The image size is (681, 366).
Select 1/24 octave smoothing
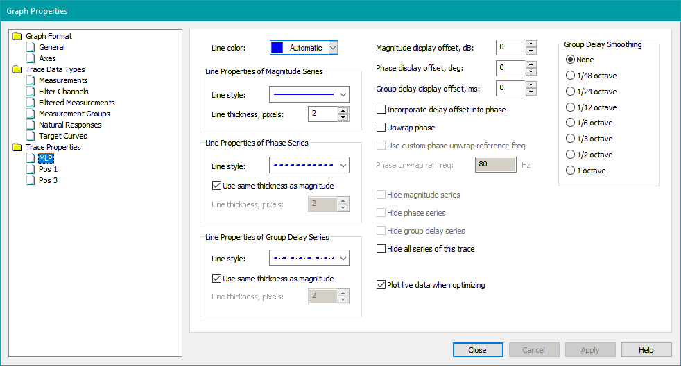pyautogui.click(x=570, y=91)
